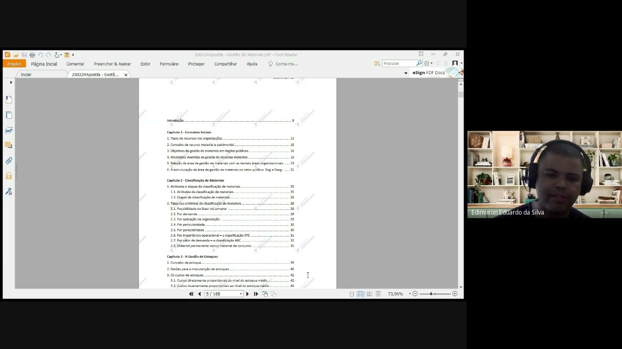Select single page view mode
Screen dimensions: 622x349
point(352,294)
